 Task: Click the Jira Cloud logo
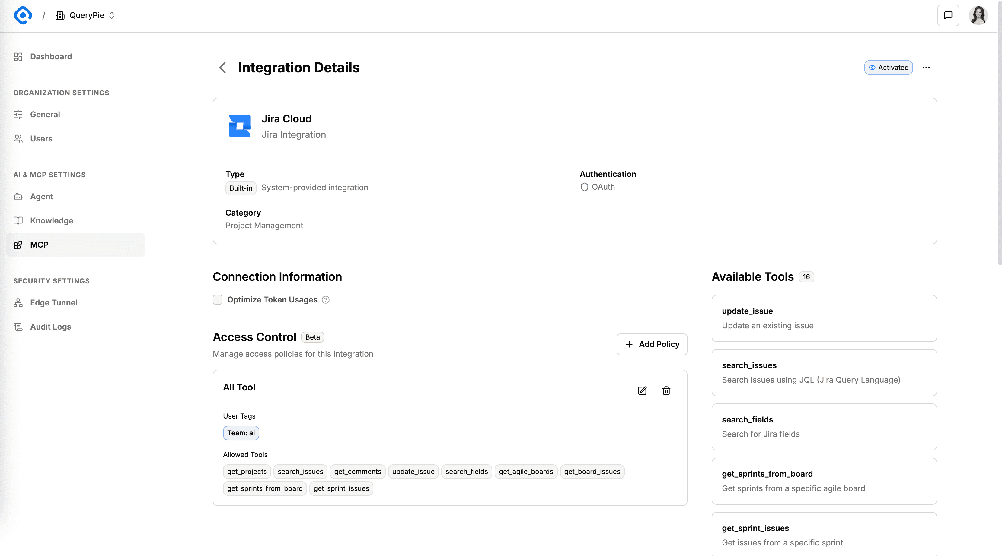coord(240,126)
